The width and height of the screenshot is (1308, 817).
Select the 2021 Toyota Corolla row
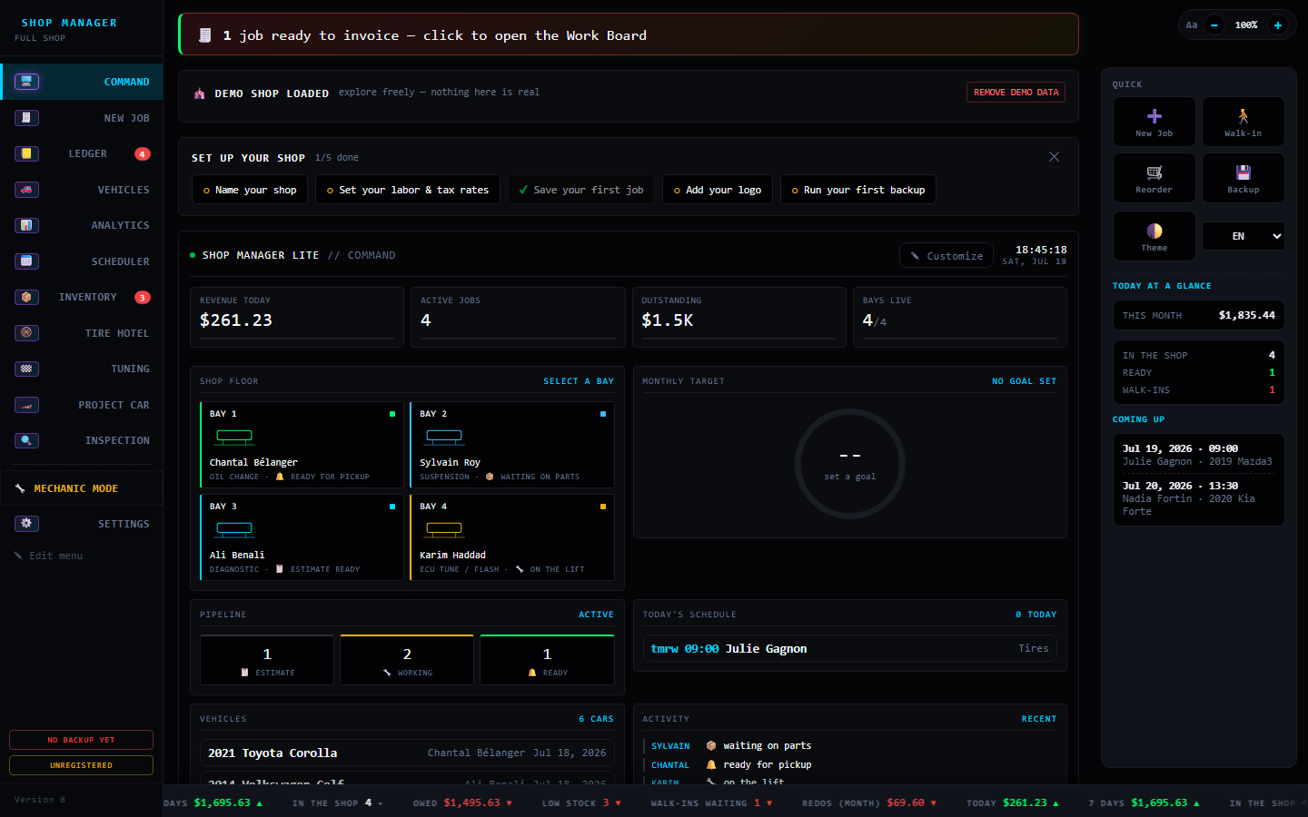point(407,753)
